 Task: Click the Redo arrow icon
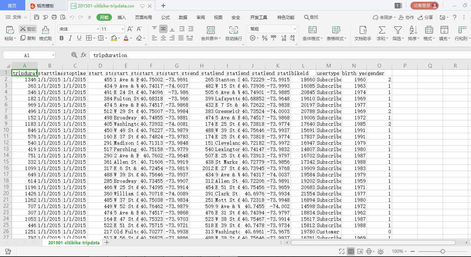[81, 17]
